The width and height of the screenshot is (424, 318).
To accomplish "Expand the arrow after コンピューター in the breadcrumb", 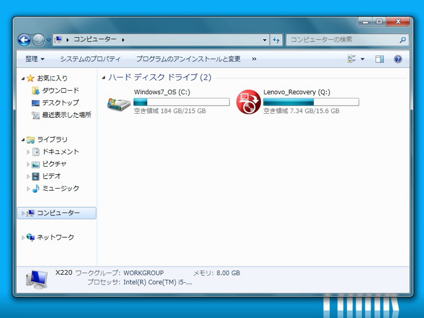I will click(x=123, y=40).
